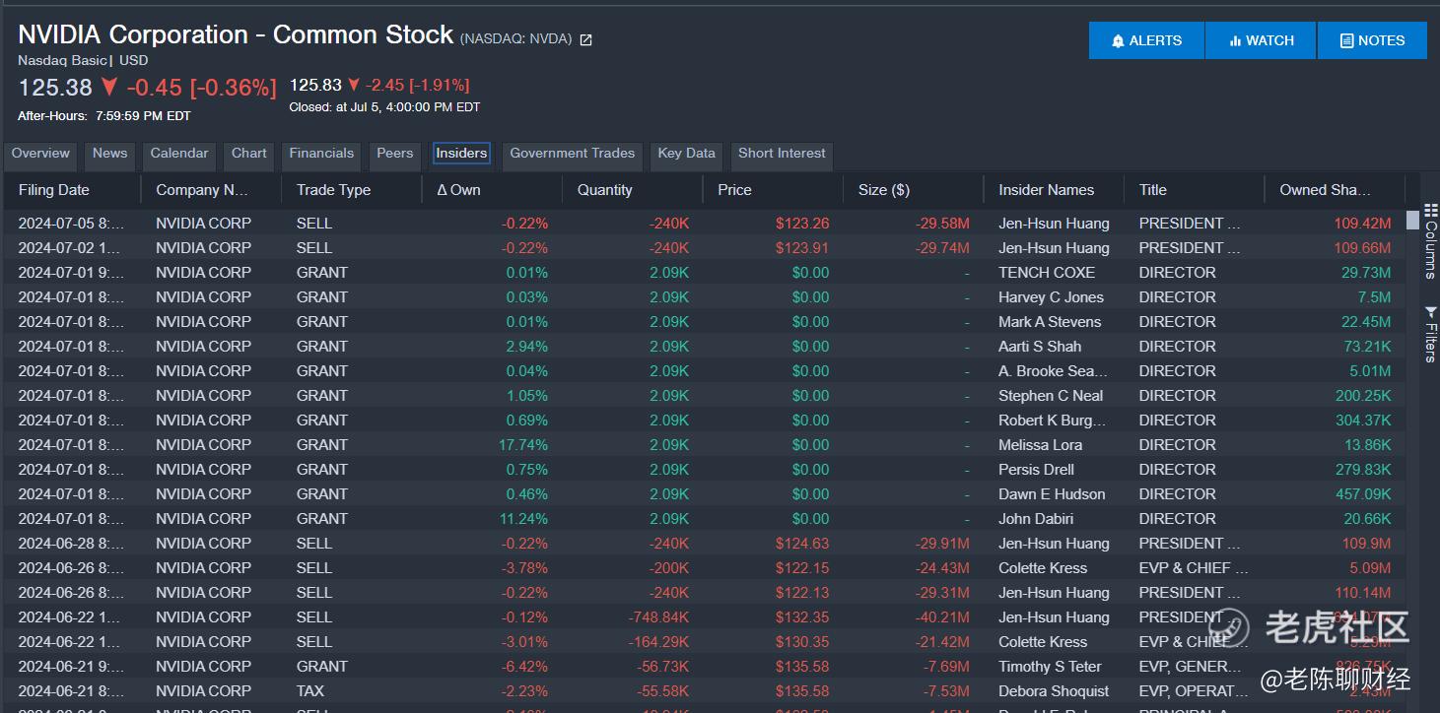Click the 2.94% ownership change cell

527,347
